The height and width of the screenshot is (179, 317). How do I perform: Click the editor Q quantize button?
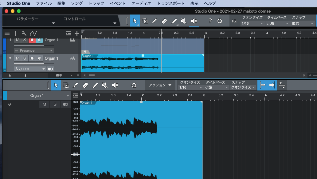[x=134, y=85]
